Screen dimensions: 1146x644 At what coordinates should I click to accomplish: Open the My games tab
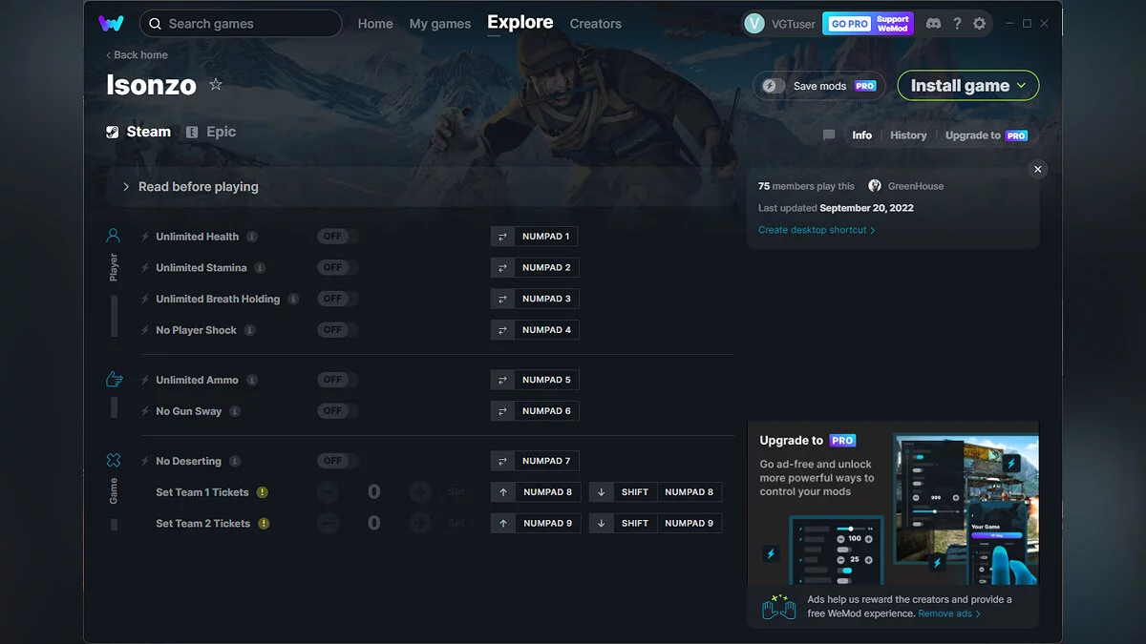click(x=440, y=24)
